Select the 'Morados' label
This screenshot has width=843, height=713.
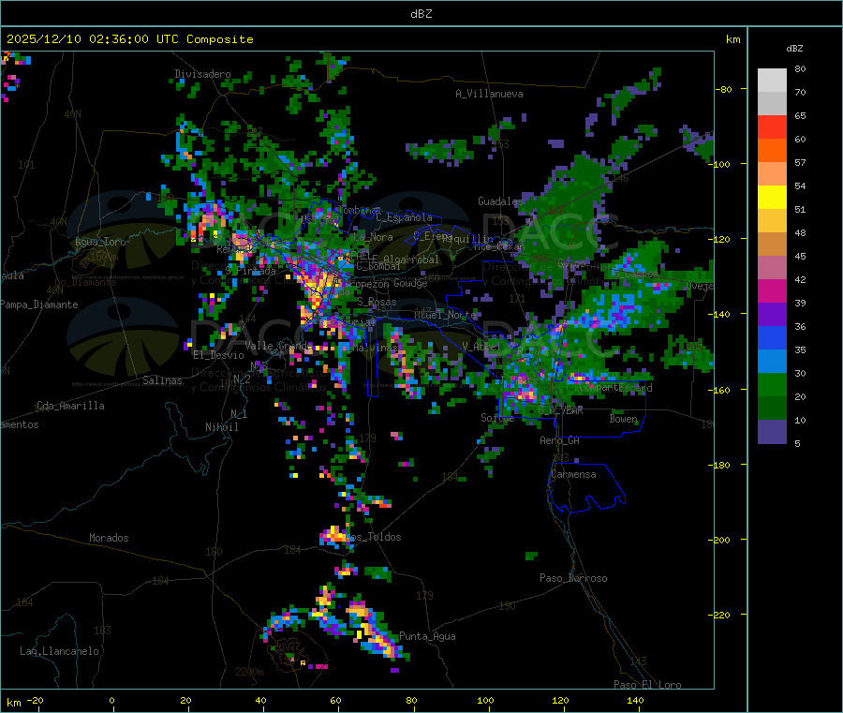tap(110, 538)
